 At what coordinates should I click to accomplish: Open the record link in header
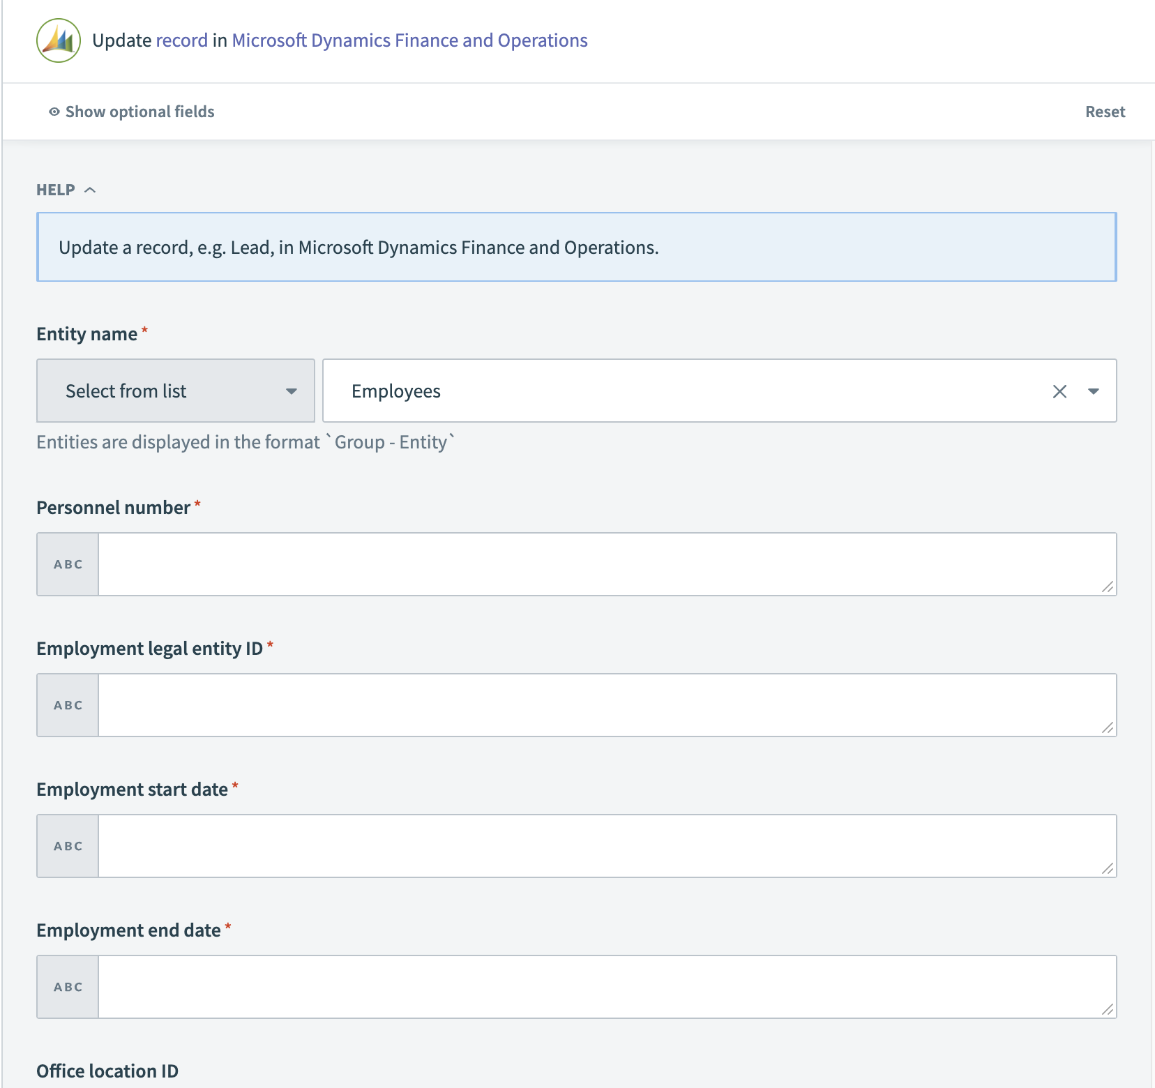(182, 40)
